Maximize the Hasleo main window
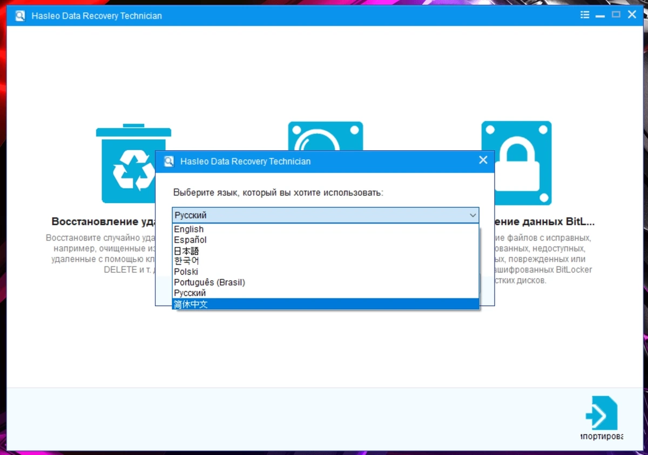Image resolution: width=648 pixels, height=455 pixels. click(x=616, y=15)
